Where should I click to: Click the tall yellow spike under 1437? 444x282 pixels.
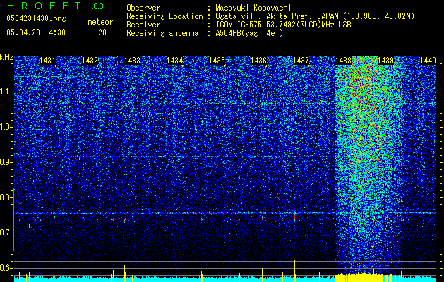pos(295,271)
